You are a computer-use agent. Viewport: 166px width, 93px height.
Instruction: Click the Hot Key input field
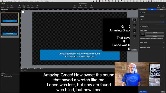162,16
